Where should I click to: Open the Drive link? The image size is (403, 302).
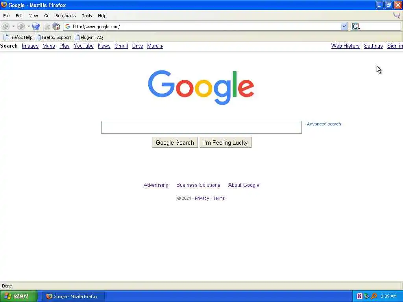pos(137,46)
